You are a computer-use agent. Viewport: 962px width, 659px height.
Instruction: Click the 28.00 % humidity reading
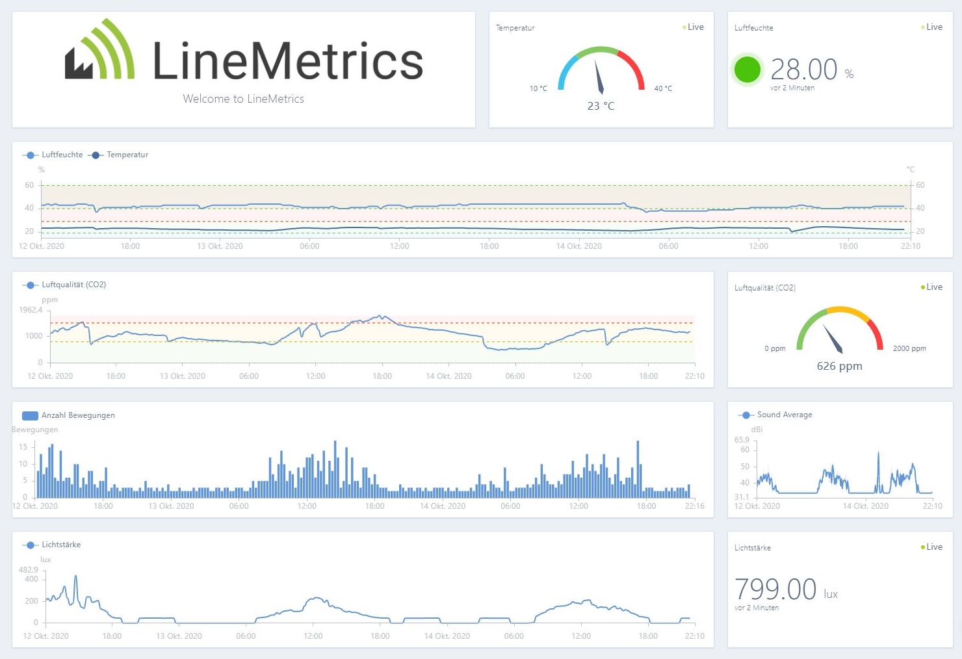pyautogui.click(x=804, y=70)
